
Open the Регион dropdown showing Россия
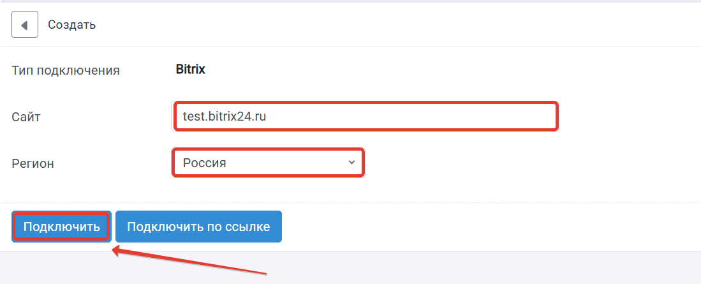click(269, 163)
